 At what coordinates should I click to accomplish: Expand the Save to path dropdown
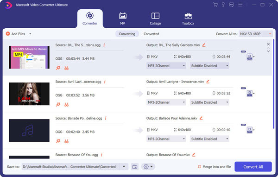(x=124, y=167)
